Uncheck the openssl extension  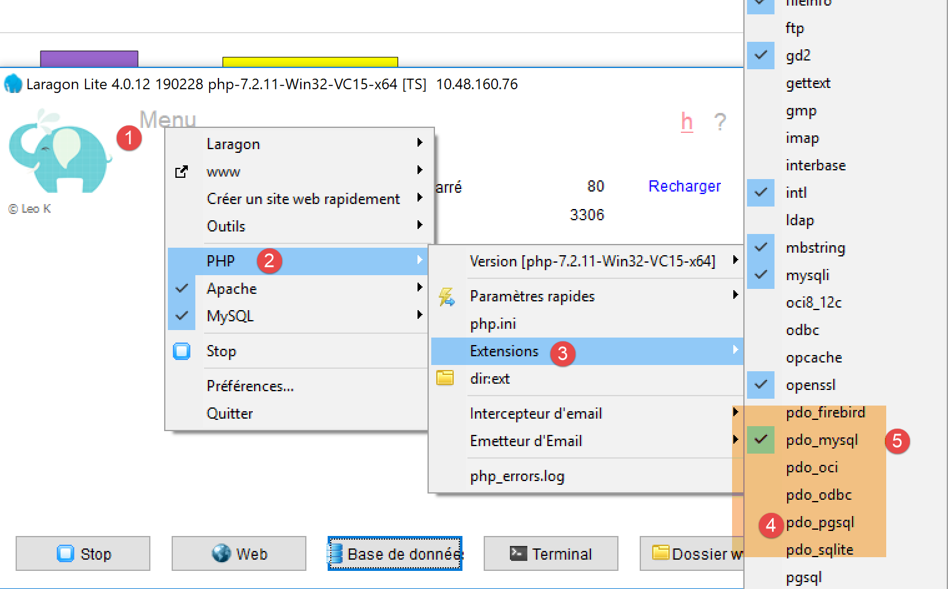[x=810, y=385]
